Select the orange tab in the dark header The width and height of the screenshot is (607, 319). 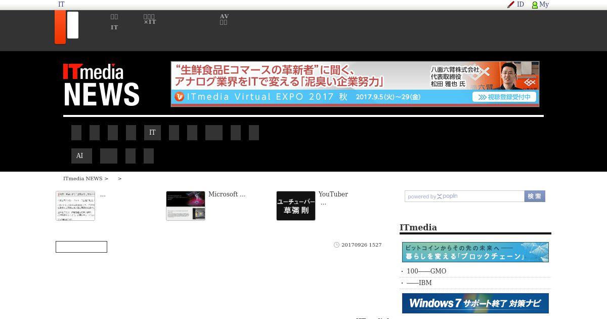tap(60, 27)
